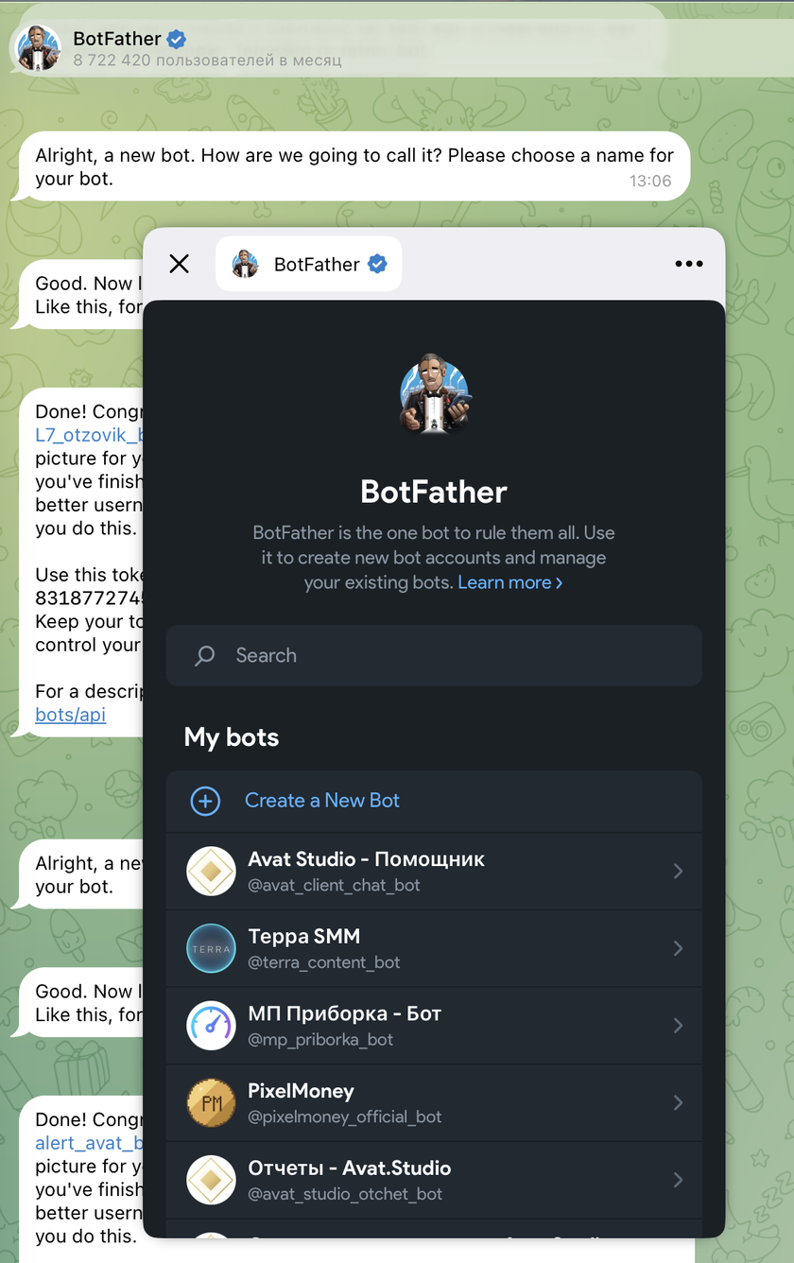Click the Avat Studio - Помощник bot avatar
The image size is (794, 1263).
pos(211,872)
